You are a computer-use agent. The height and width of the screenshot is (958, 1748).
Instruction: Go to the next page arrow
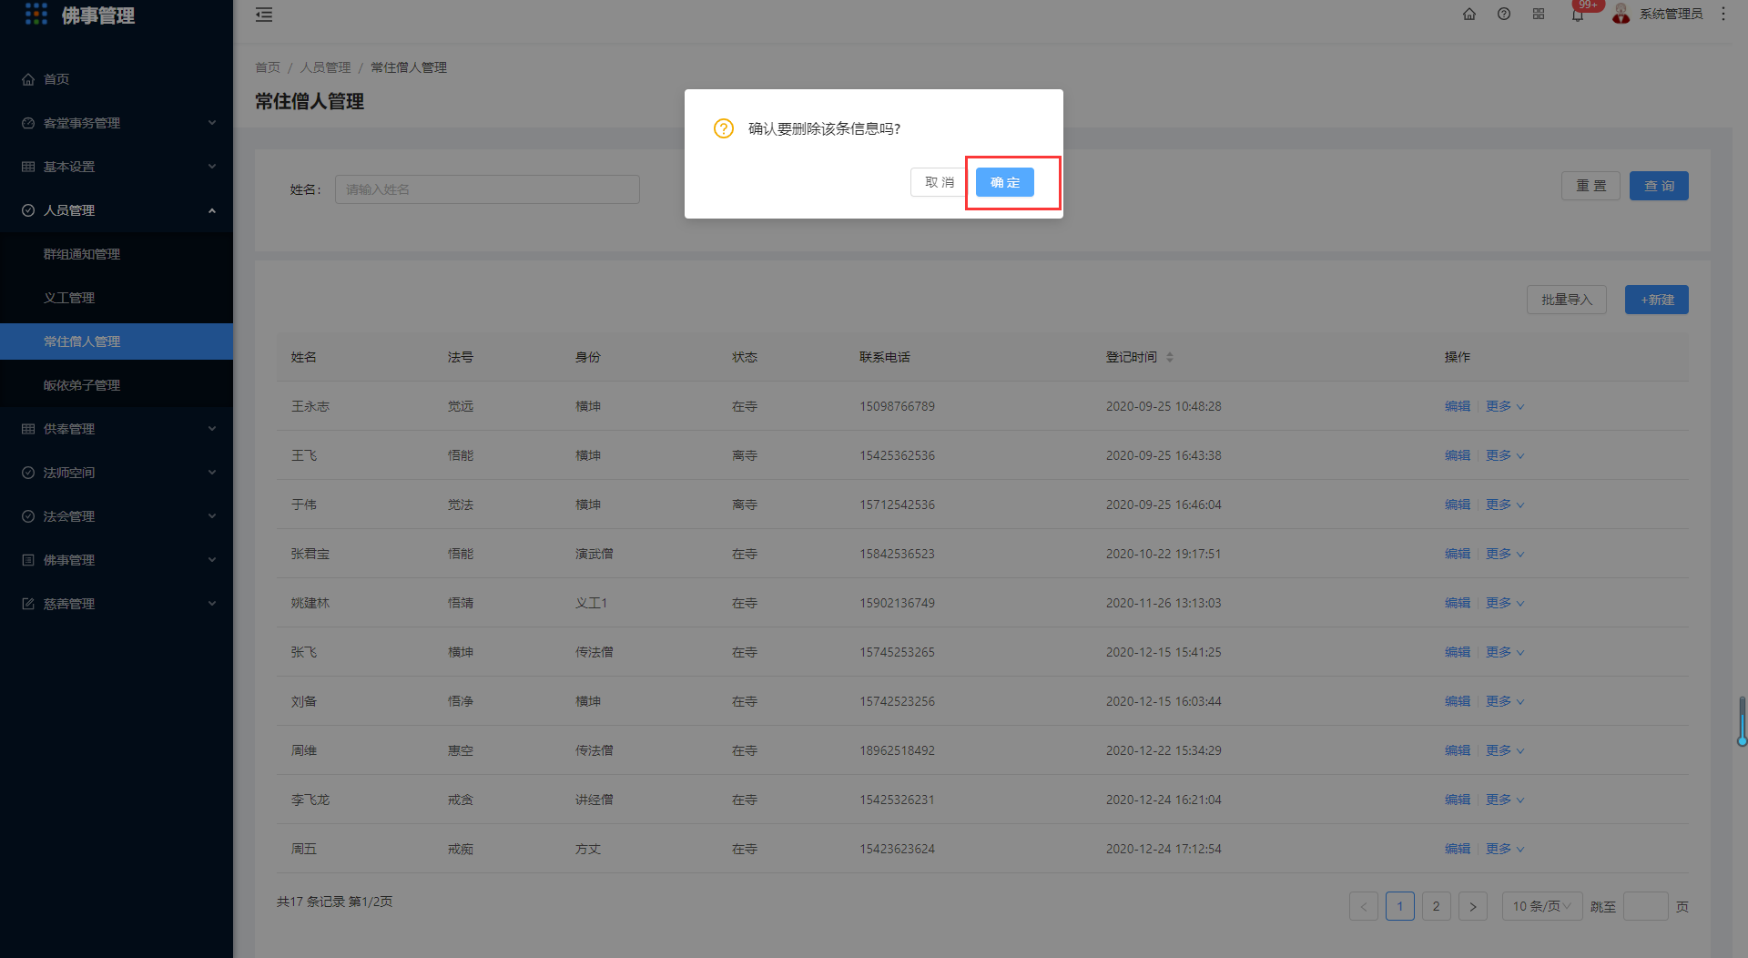coord(1473,906)
